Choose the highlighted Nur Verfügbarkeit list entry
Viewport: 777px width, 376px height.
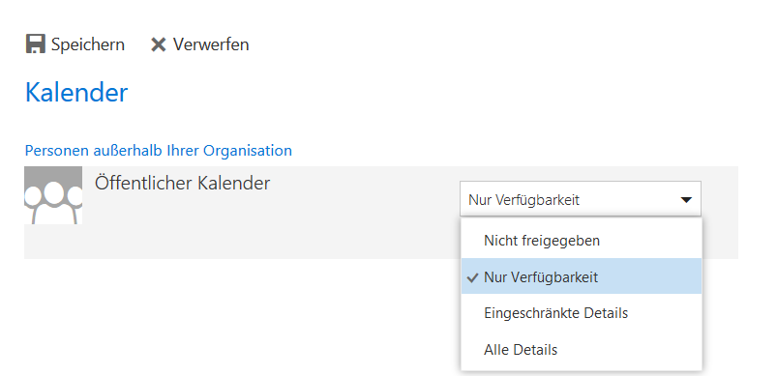click(x=582, y=276)
